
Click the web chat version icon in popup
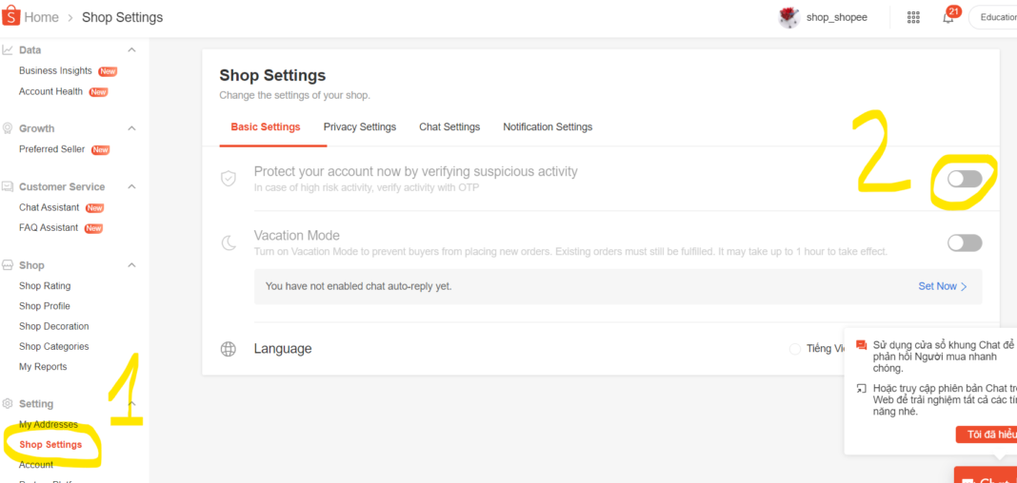click(x=862, y=389)
